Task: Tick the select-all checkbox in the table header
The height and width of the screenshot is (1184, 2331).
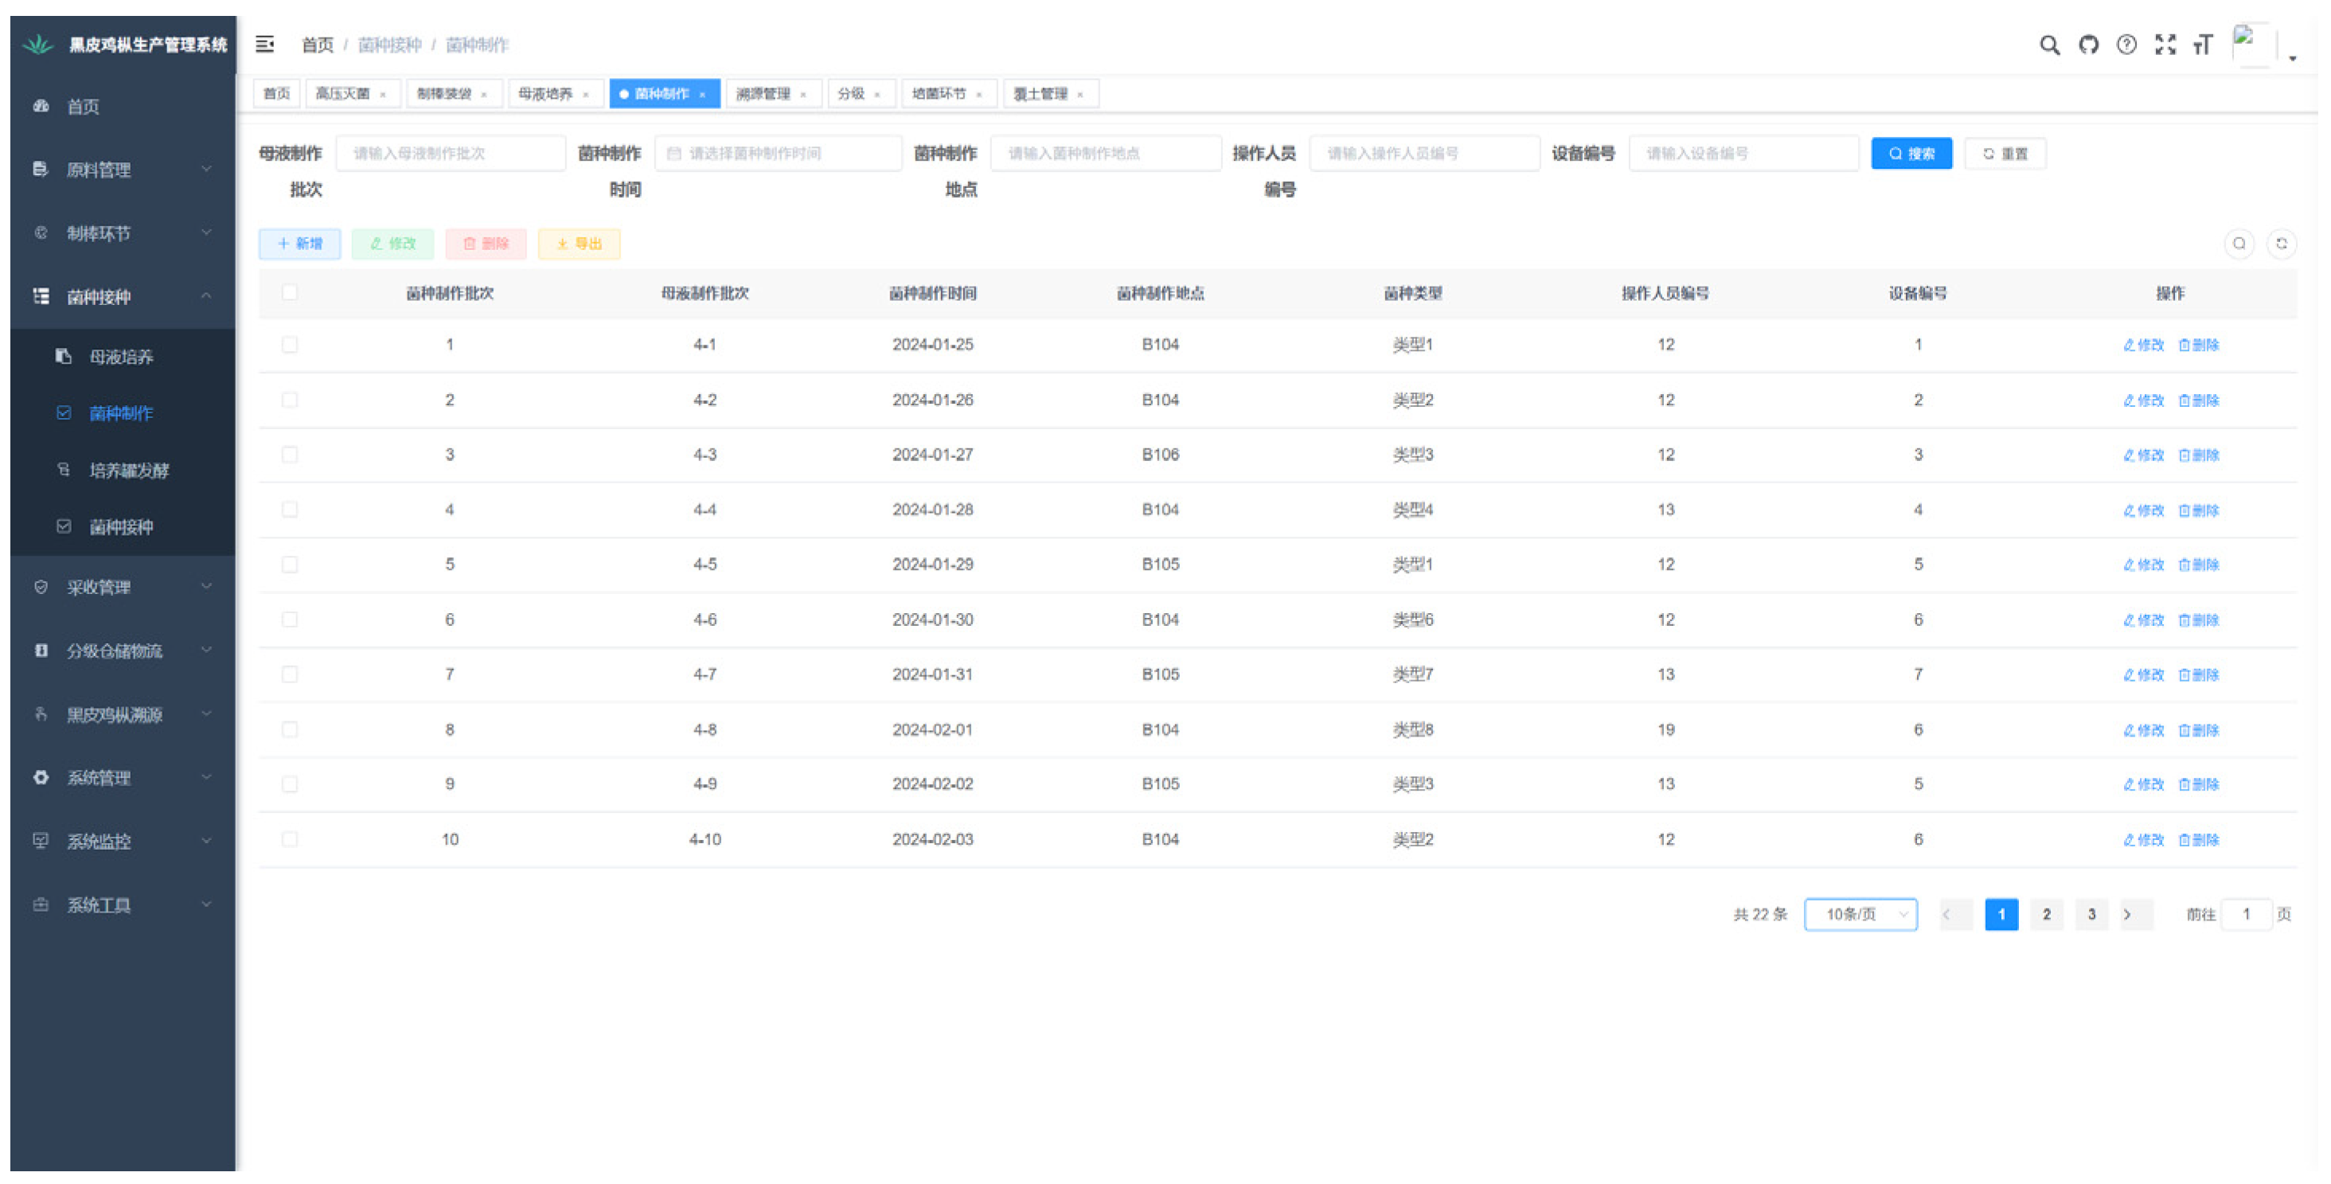Action: (x=290, y=292)
